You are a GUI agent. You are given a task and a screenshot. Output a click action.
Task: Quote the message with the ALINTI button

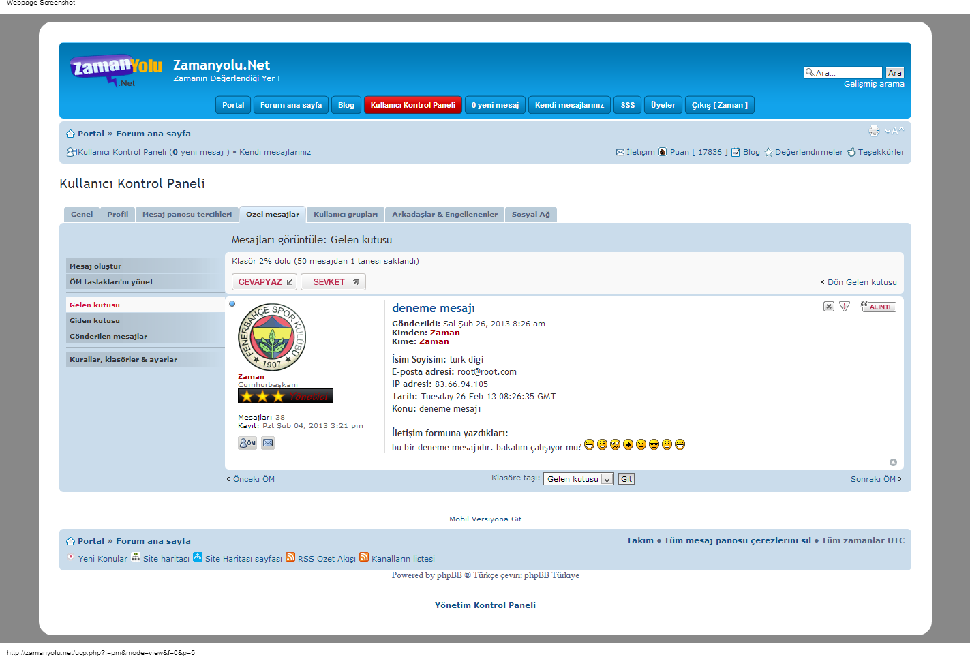click(879, 307)
